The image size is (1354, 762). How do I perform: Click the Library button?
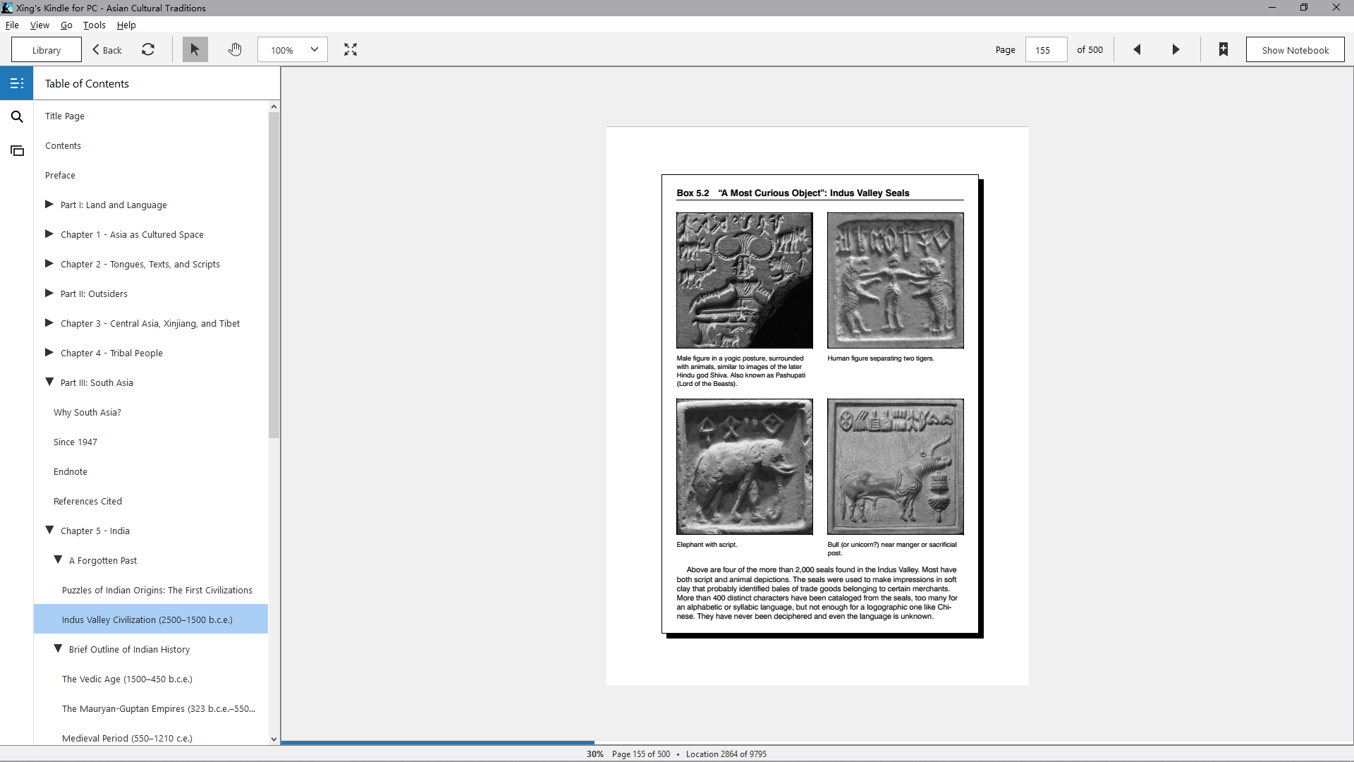coord(47,49)
